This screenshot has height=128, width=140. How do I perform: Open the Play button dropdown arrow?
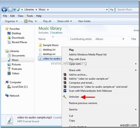(36, 21)
